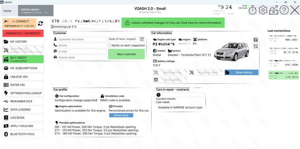300x149 pixels.
Task: Open OPTIMIZATION LOOKUP
Action: [23, 93]
